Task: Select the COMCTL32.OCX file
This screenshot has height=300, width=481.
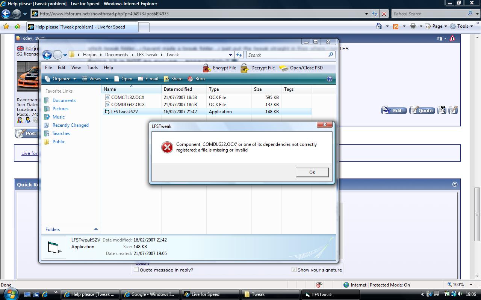Action: tap(128, 97)
